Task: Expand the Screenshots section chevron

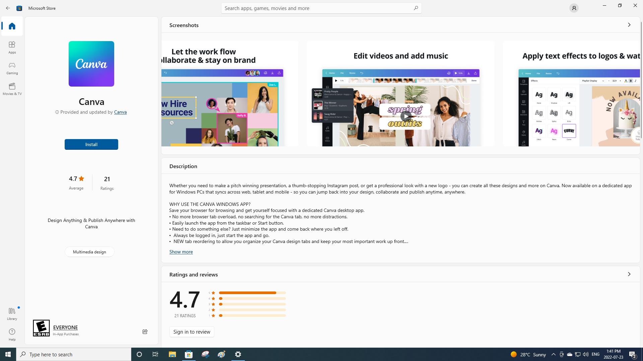Action: pos(629,25)
